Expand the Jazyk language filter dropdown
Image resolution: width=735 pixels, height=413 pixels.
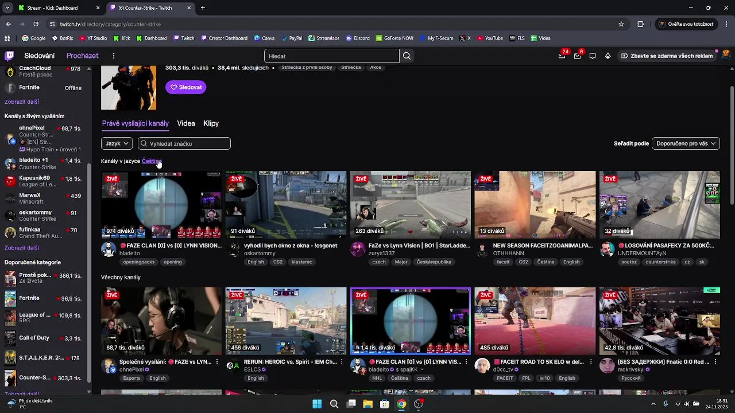tap(117, 143)
